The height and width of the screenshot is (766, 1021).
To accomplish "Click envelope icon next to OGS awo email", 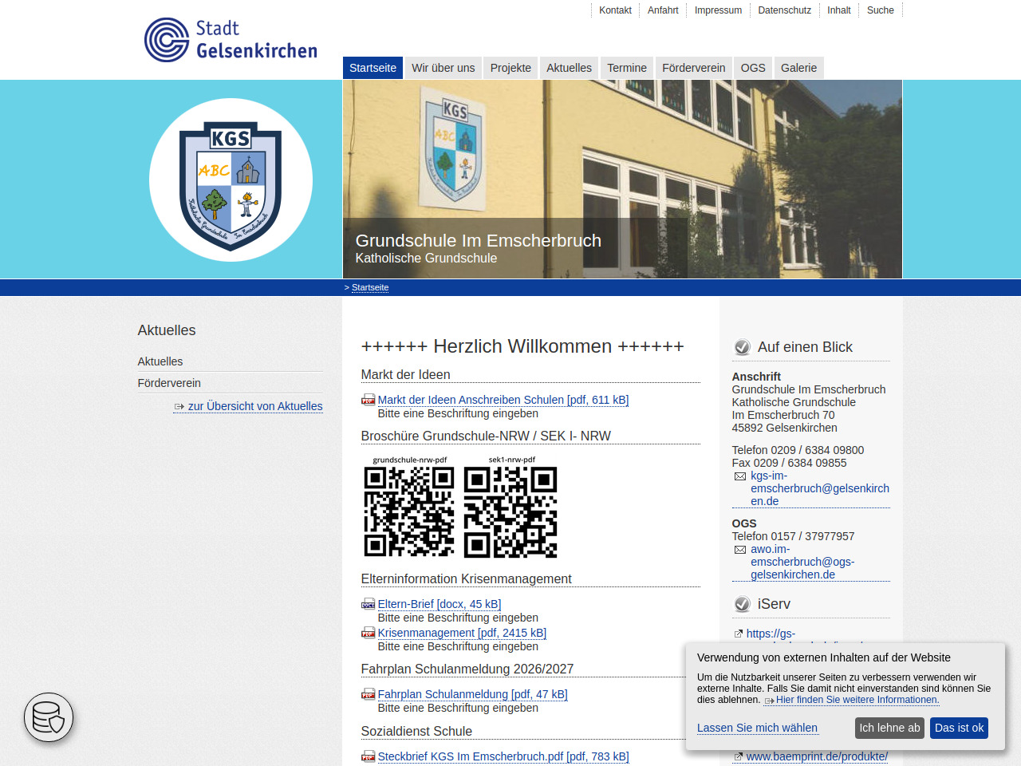I will click(739, 550).
